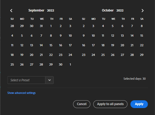Select August 31 in September calendar
Viewport: 155px width, 115px height.
pyautogui.click(x=41, y=26)
